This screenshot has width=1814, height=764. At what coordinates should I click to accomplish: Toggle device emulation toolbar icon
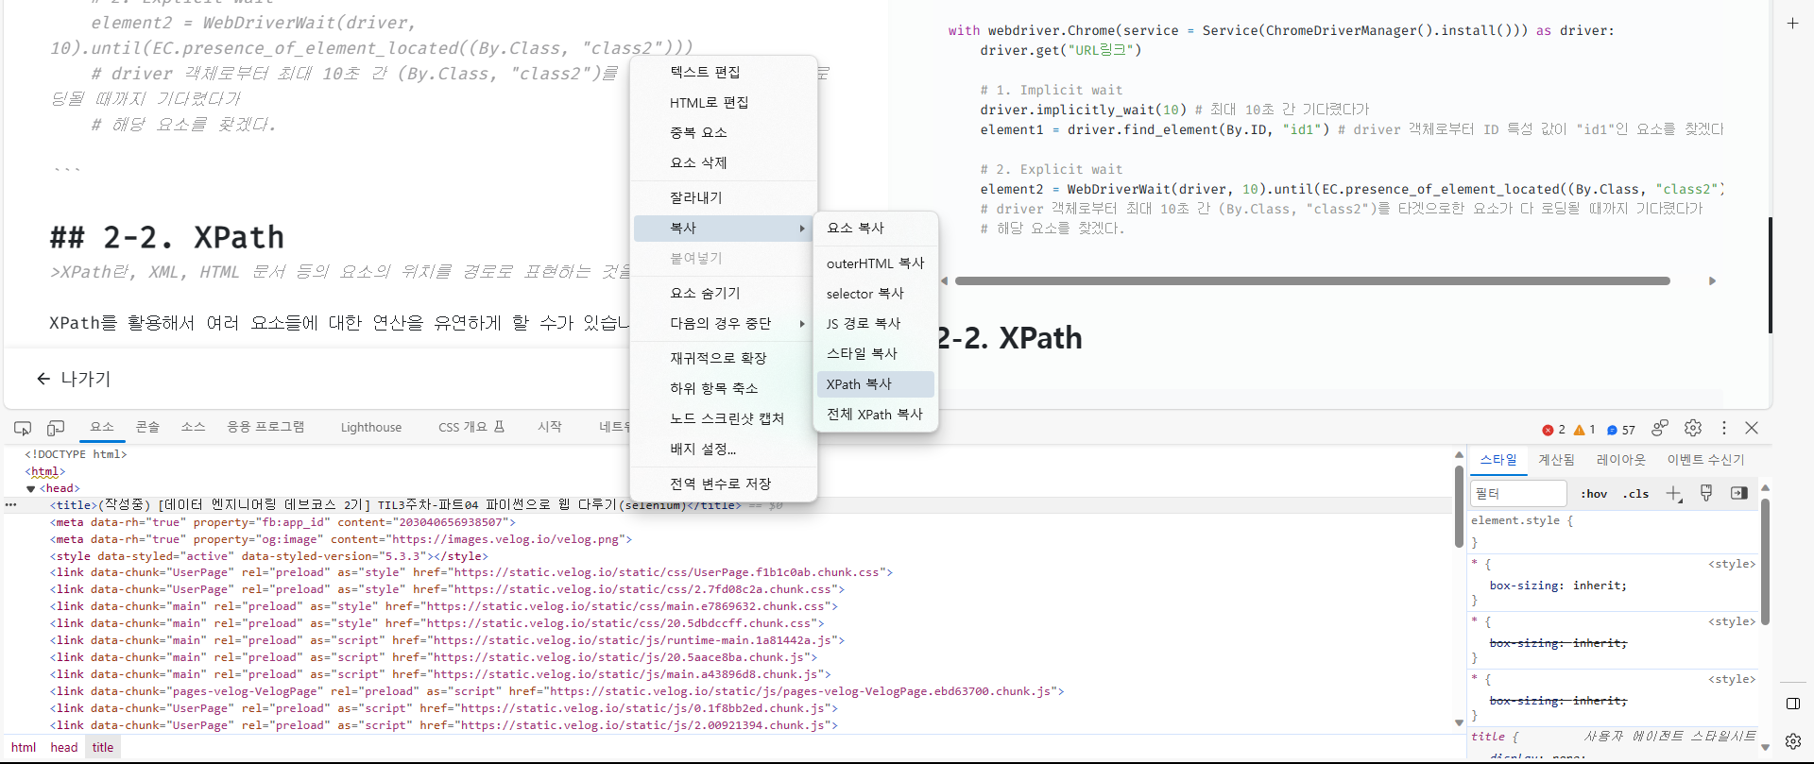pyautogui.click(x=56, y=428)
